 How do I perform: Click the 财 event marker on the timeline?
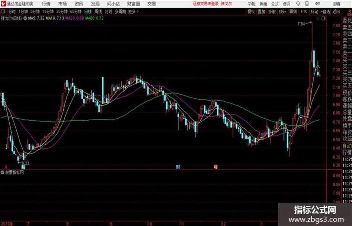pyautogui.click(x=178, y=167)
